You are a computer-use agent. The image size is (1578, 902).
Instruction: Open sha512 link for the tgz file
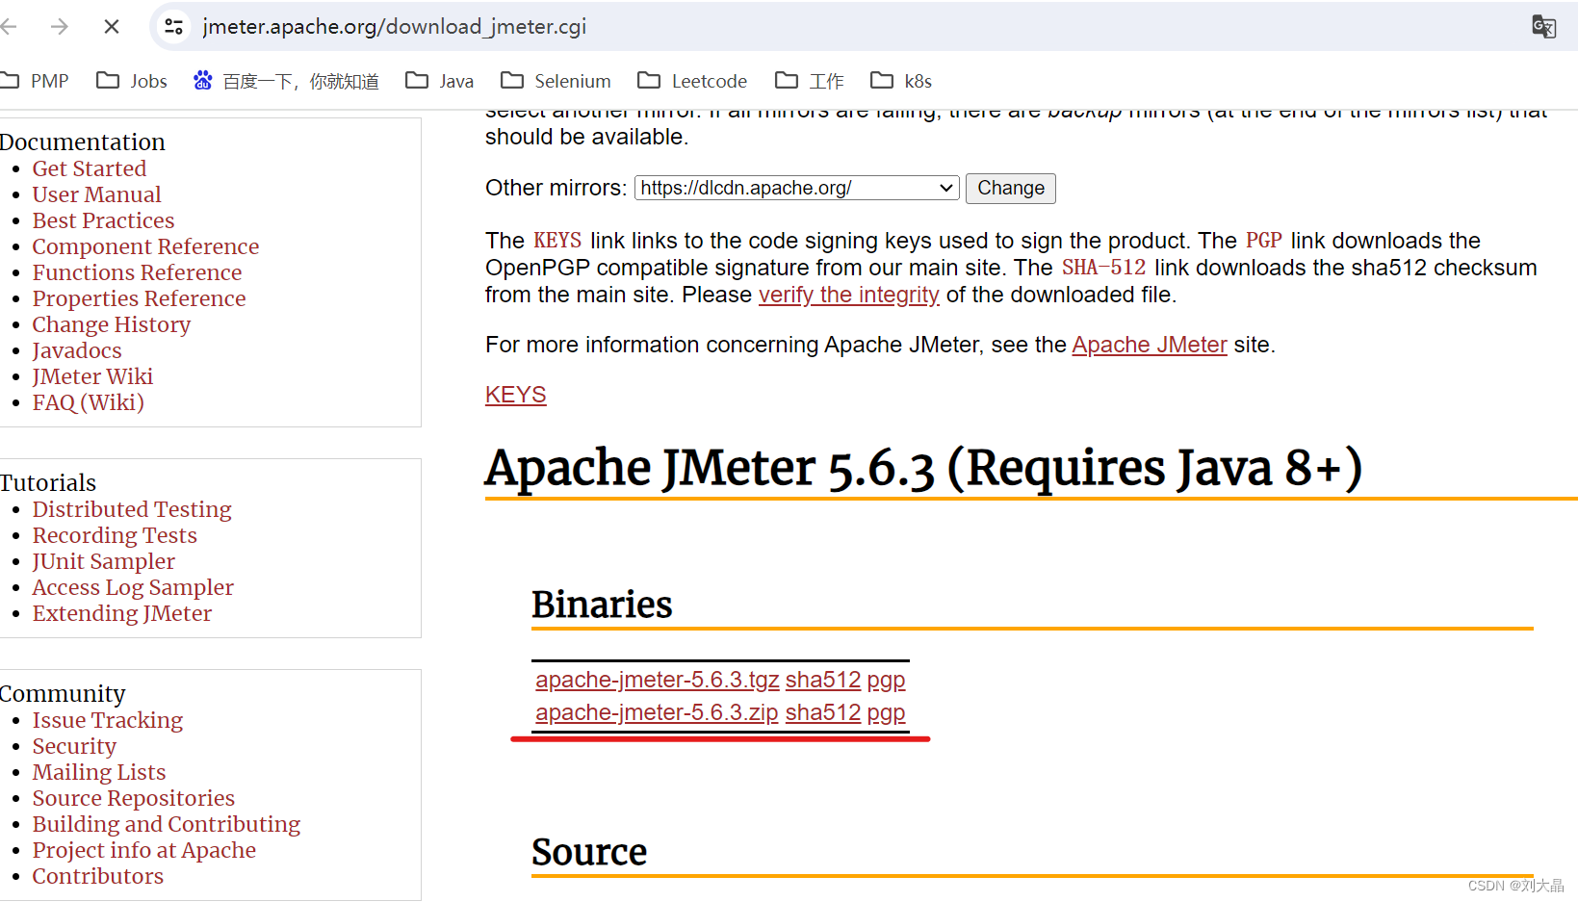(x=822, y=680)
